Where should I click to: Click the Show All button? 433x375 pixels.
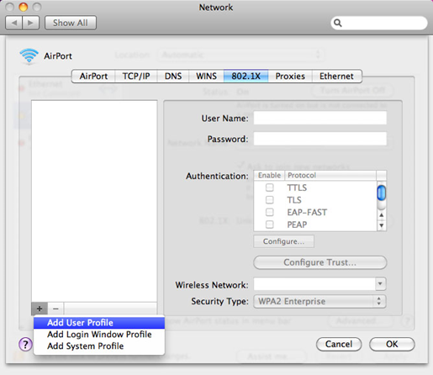point(71,23)
